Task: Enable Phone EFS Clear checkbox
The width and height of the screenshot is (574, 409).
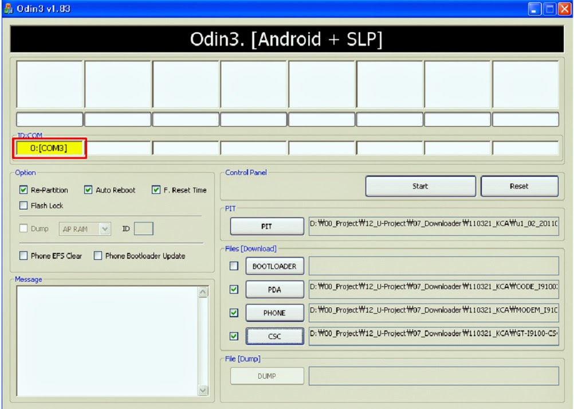Action: tap(23, 255)
